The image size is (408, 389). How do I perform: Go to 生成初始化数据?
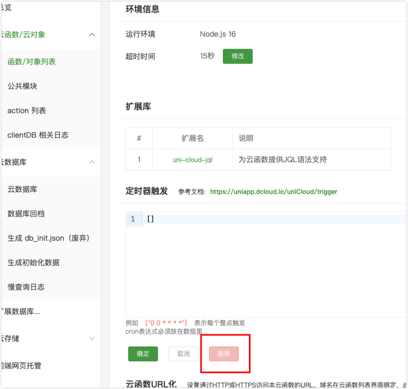coord(34,263)
